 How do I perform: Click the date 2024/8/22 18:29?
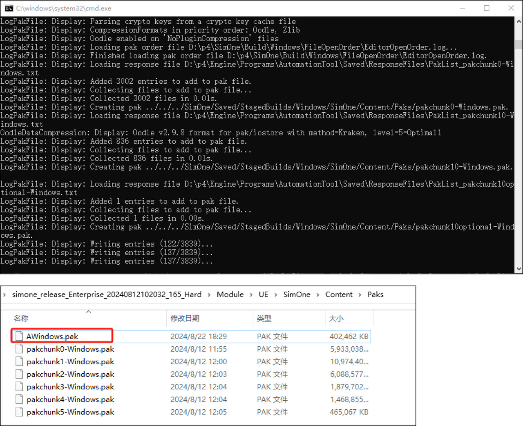(x=199, y=336)
